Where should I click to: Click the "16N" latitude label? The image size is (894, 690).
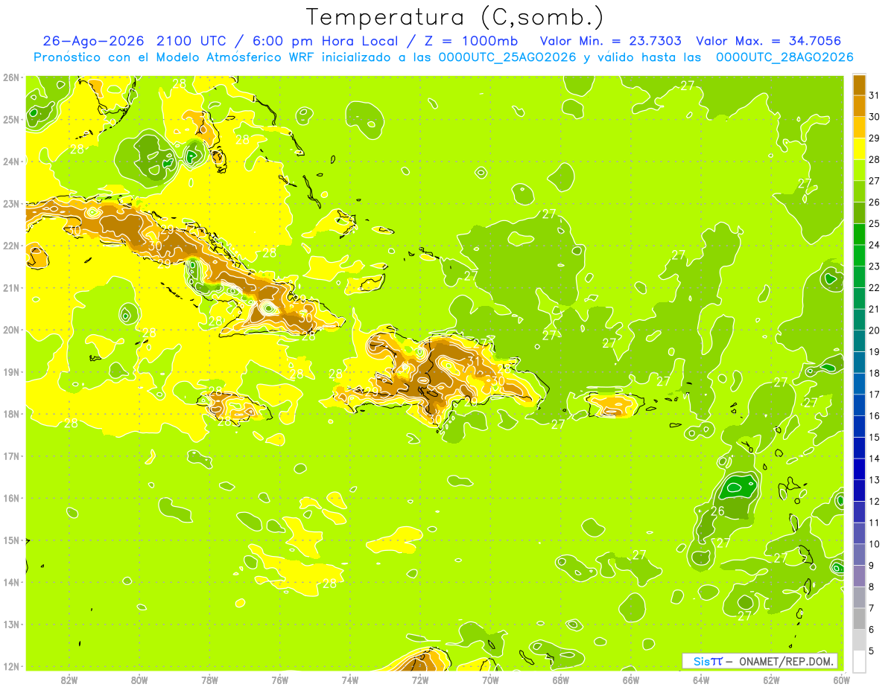point(11,498)
